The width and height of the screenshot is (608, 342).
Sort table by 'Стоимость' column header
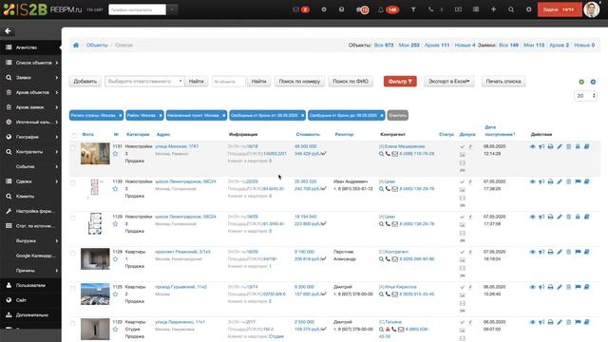coord(308,135)
